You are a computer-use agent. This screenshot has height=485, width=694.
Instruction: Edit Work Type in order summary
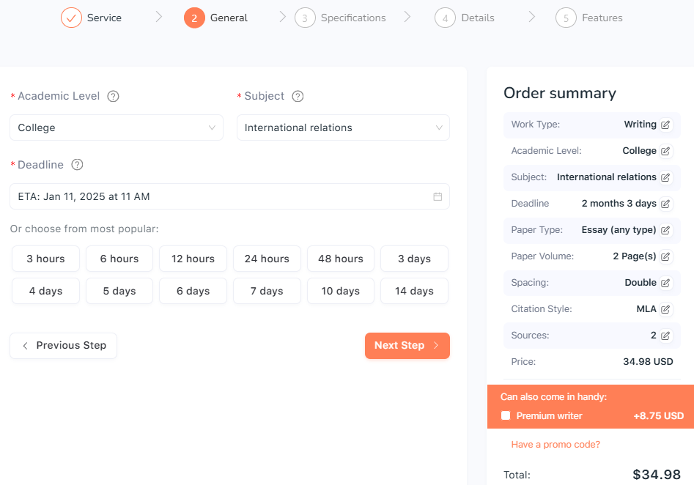pyautogui.click(x=665, y=125)
